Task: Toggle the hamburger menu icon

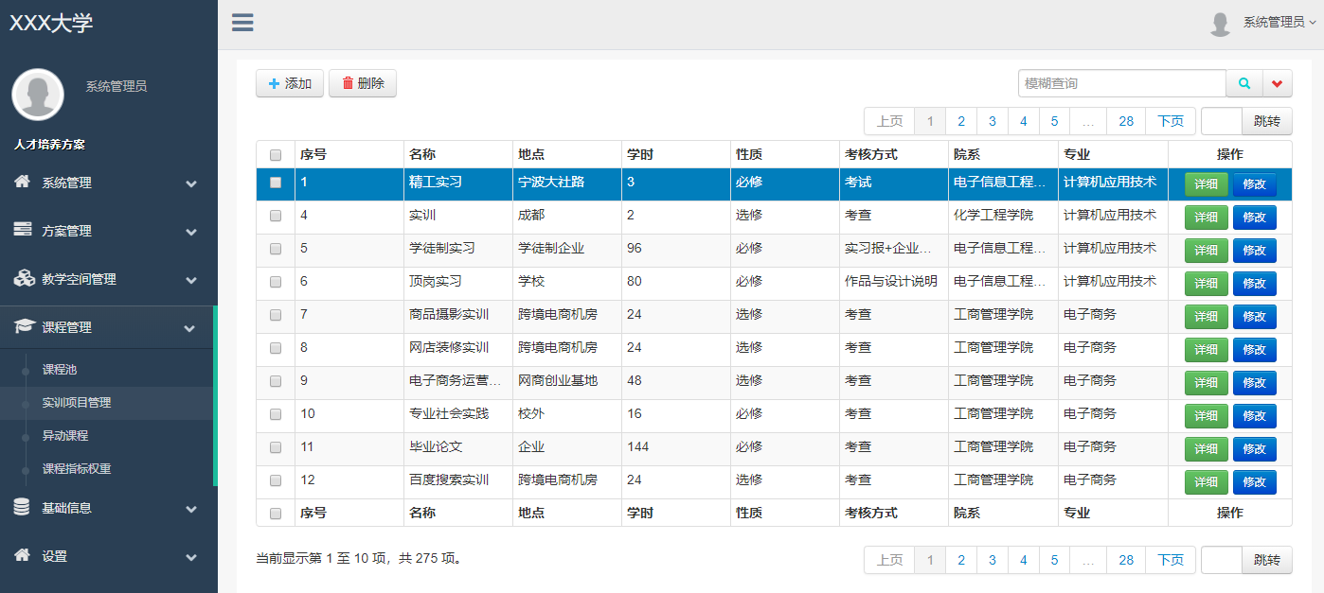Action: (242, 23)
